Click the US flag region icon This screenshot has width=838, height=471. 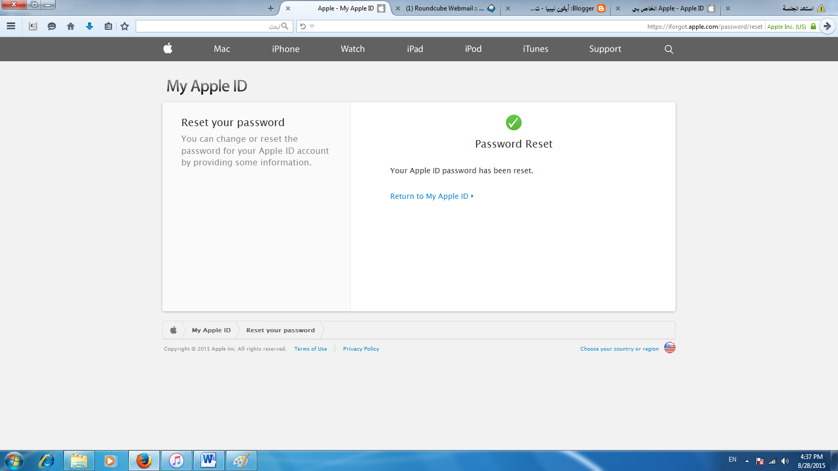(670, 347)
